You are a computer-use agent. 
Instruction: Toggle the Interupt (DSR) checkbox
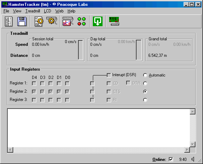click(x=109, y=75)
